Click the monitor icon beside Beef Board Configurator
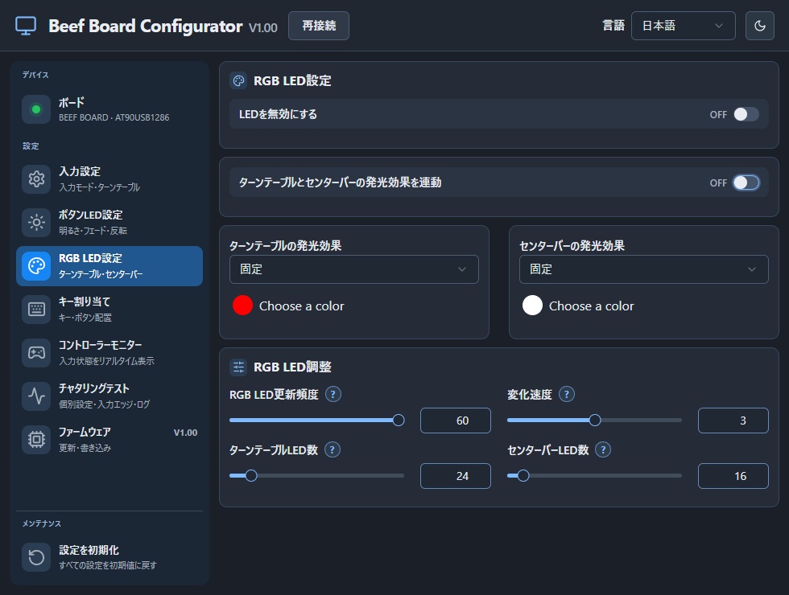 (26, 26)
